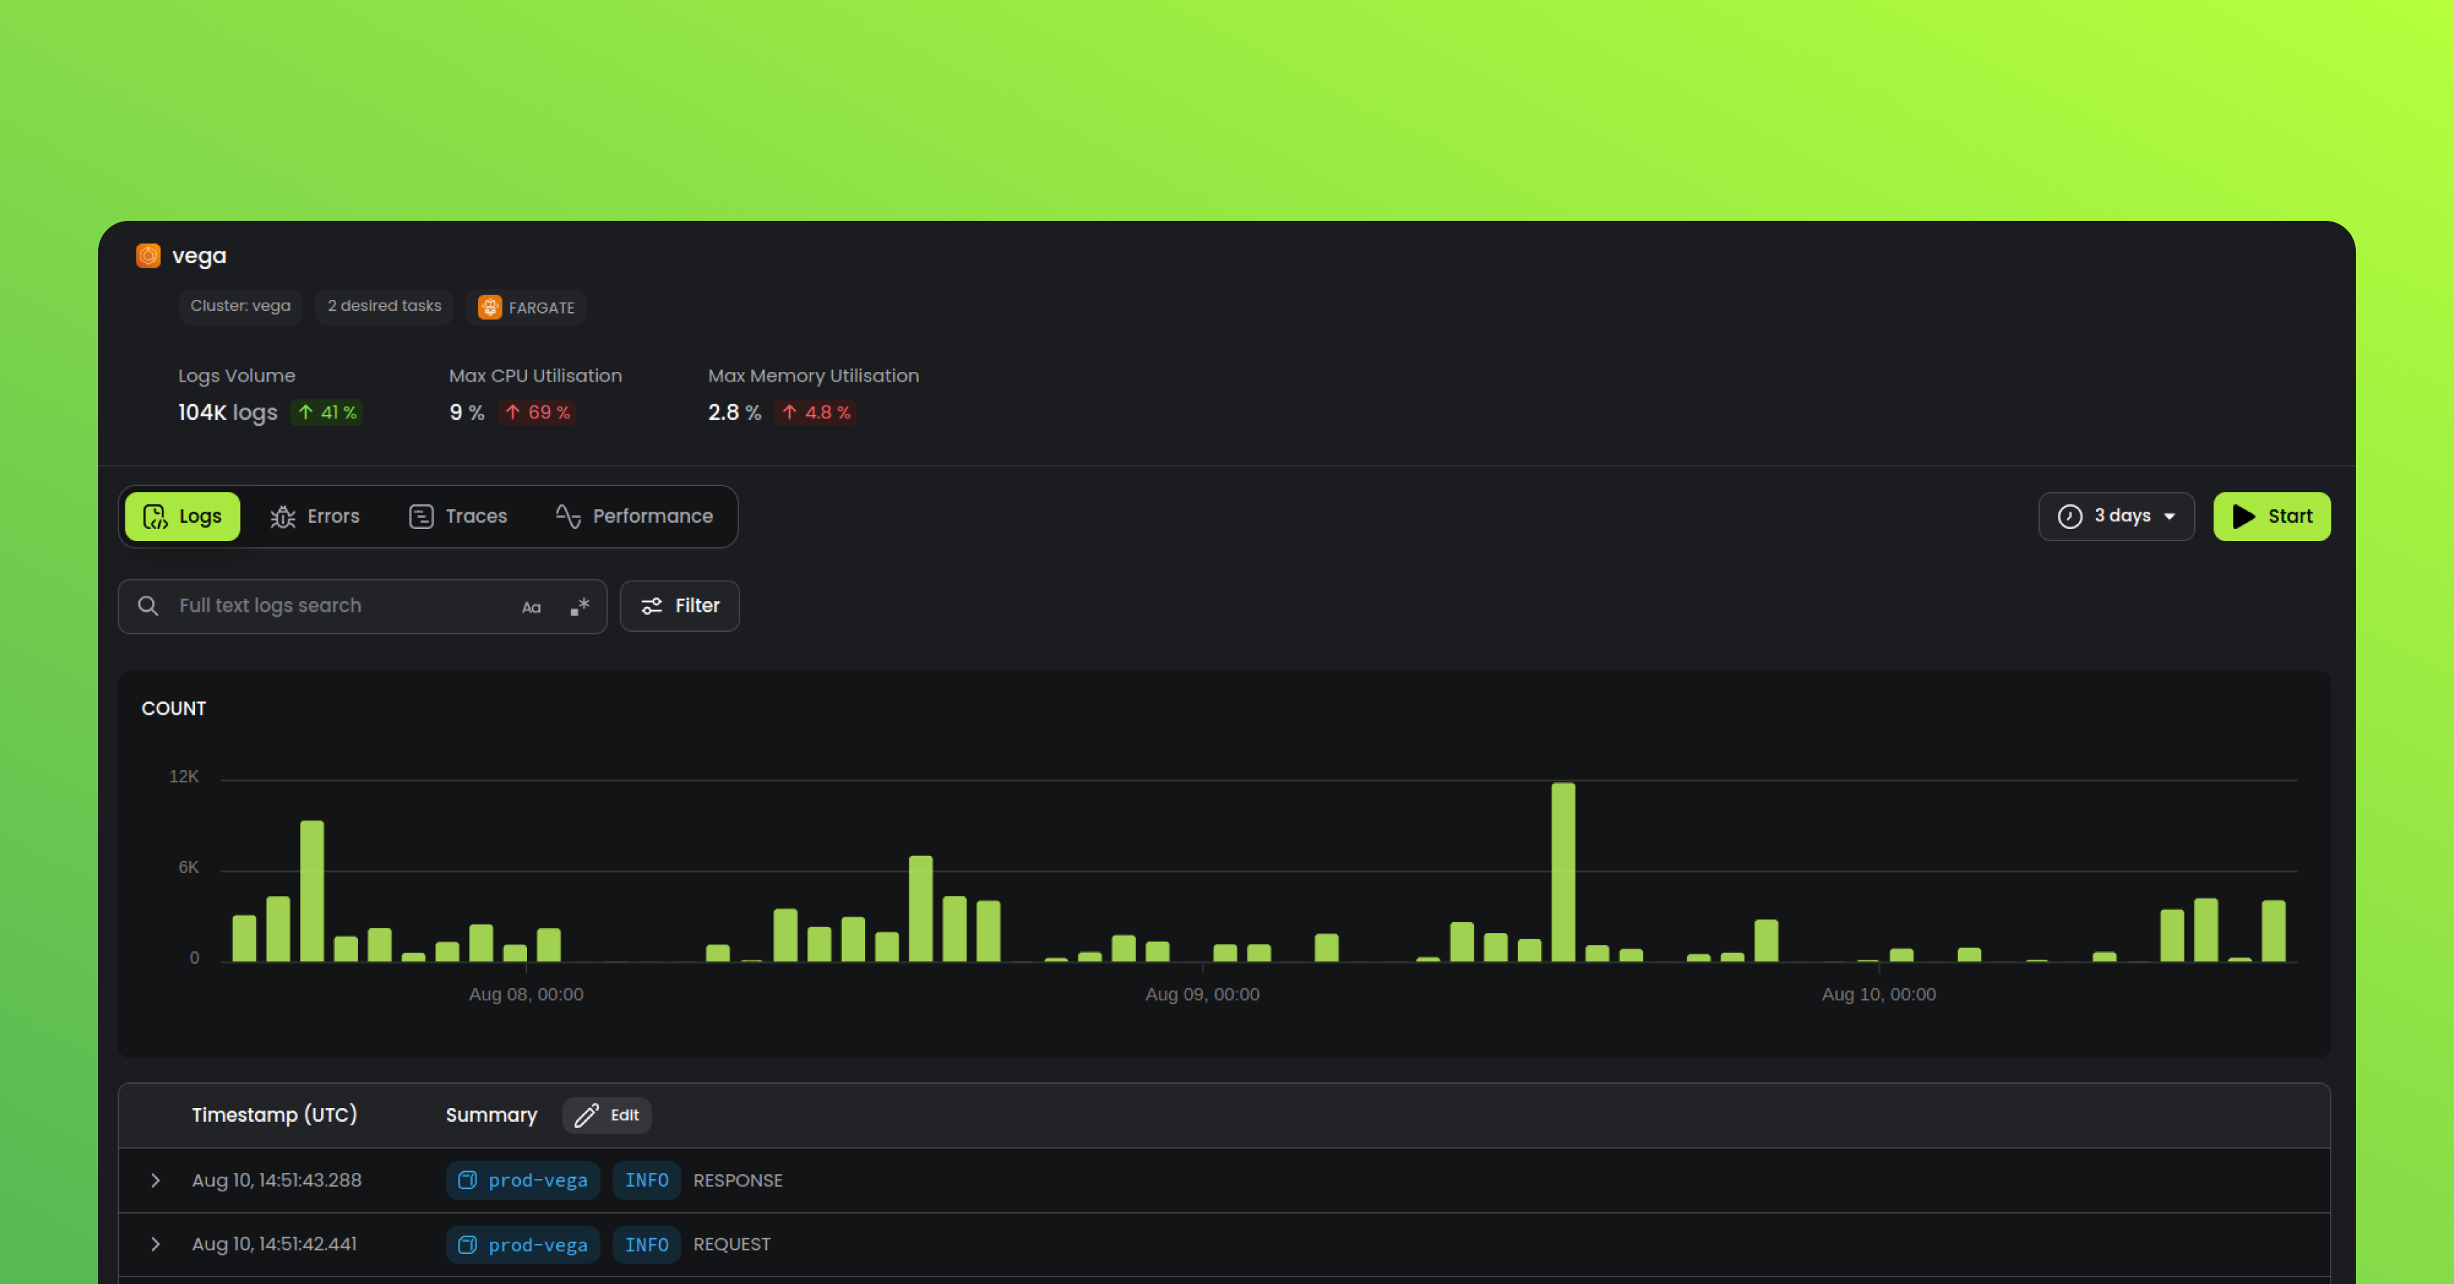Click the Logs tab icon
Viewport: 2454px width, 1284px height.
point(157,516)
